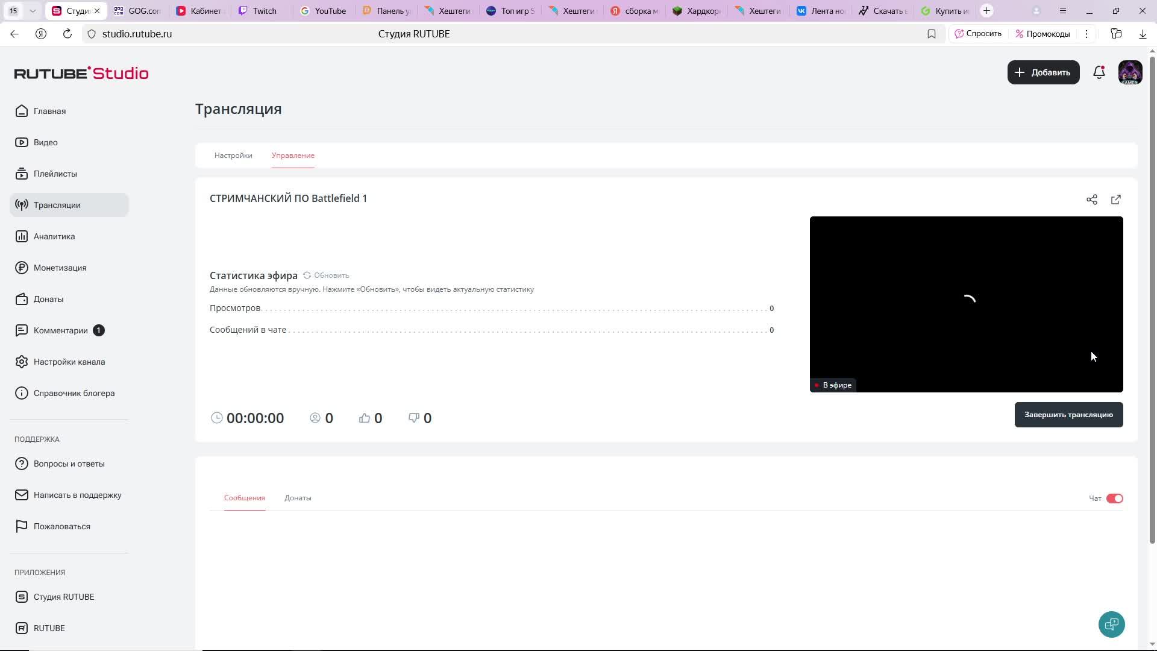Toggle the Чат switch off
Viewport: 1157px width, 651px height.
point(1114,498)
